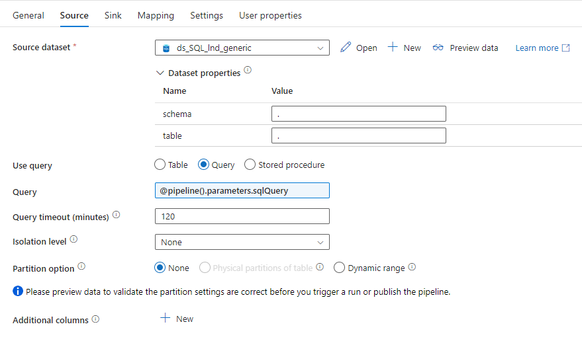The height and width of the screenshot is (349, 582).
Task: Click the Additional columns info icon
Action: tap(95, 319)
